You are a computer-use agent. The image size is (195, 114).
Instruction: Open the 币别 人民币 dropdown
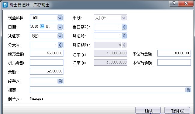pos(124,18)
